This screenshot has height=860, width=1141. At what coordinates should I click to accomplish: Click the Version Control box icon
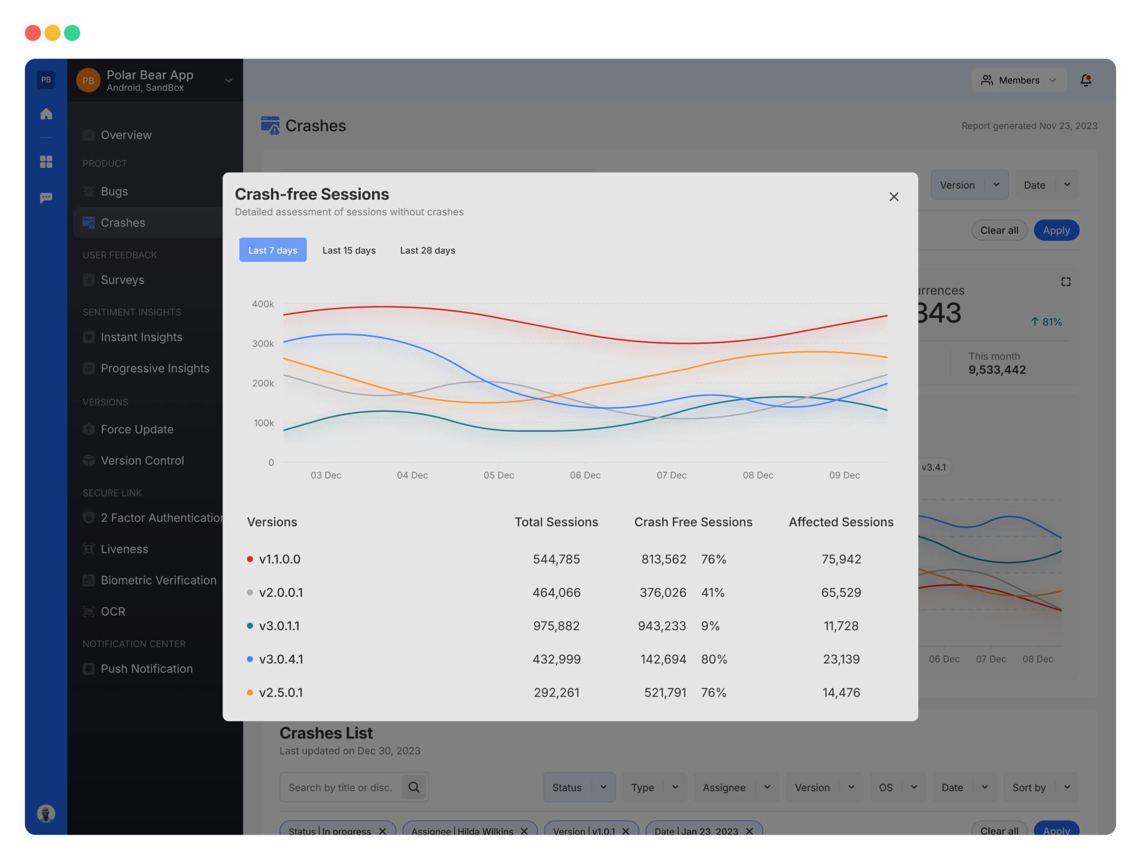88,460
